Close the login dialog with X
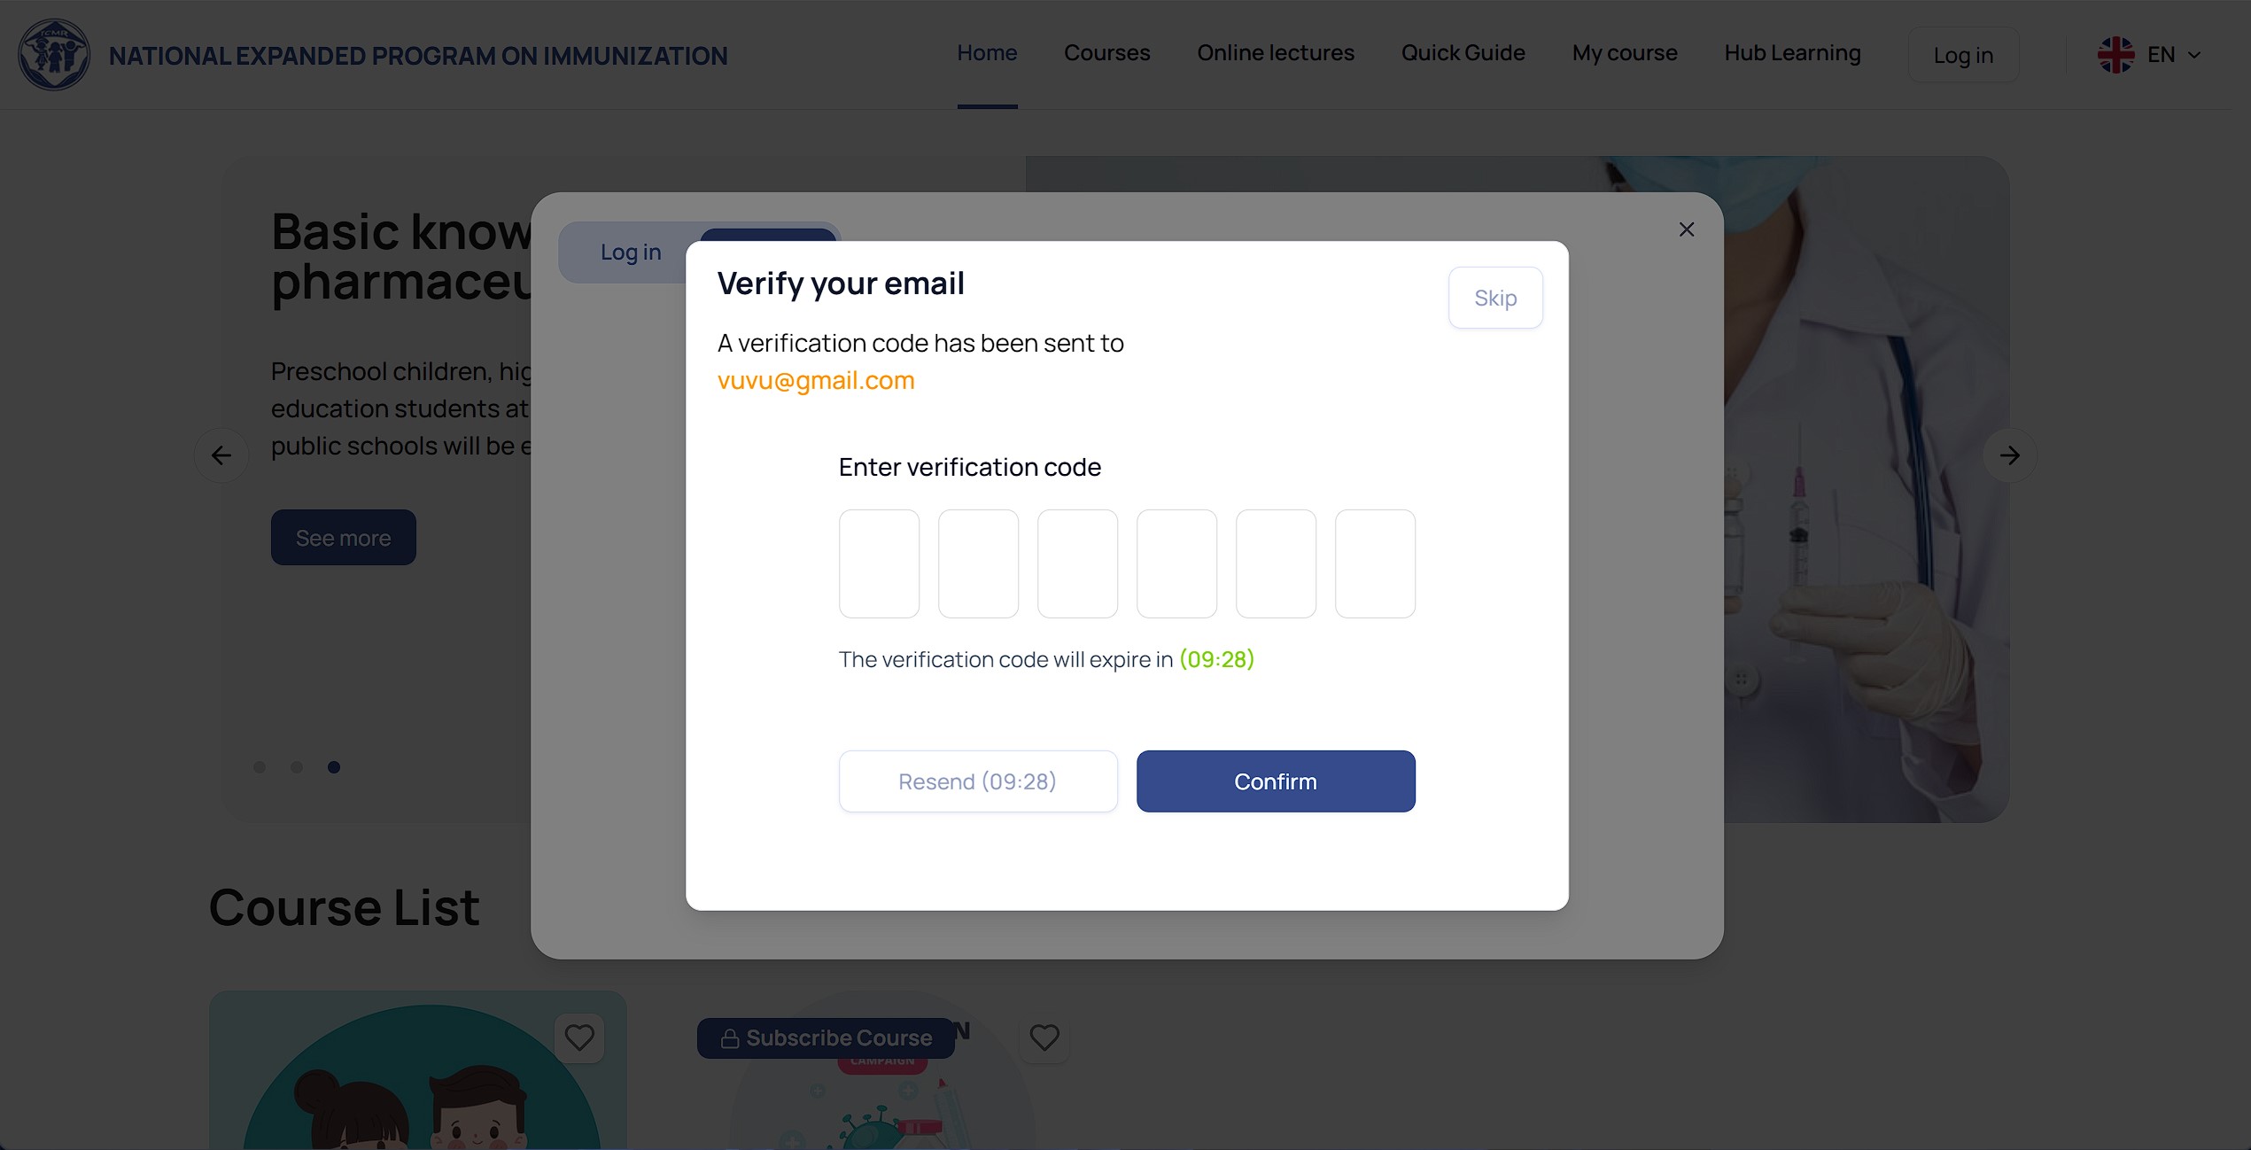The width and height of the screenshot is (2251, 1150). click(1686, 229)
